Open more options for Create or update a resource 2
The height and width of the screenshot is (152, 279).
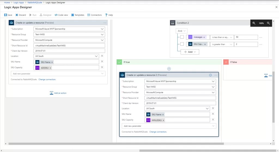(x=216, y=75)
